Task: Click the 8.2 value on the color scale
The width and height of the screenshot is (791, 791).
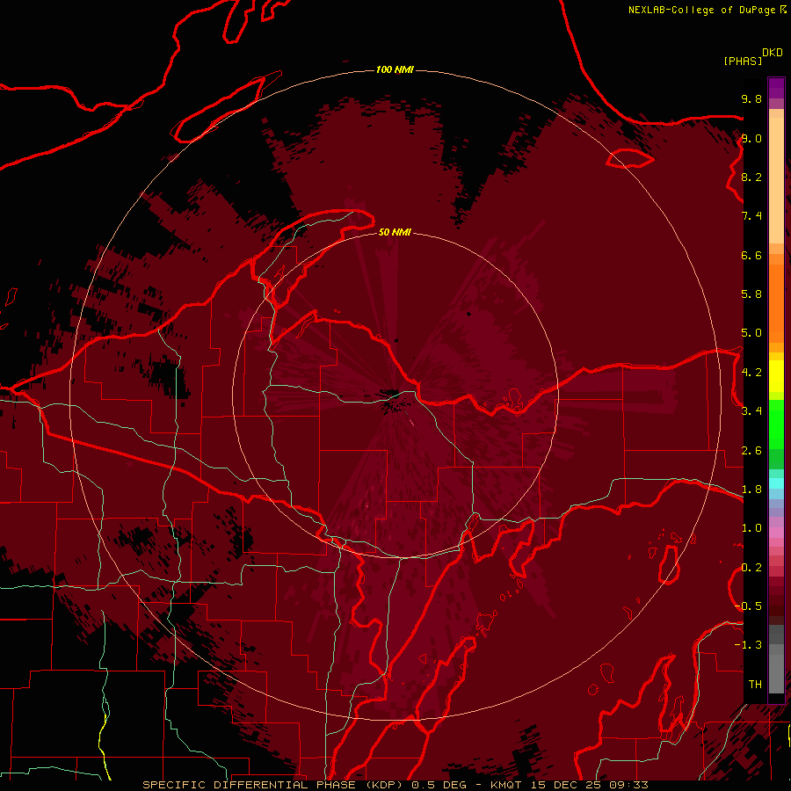Action: click(x=751, y=177)
